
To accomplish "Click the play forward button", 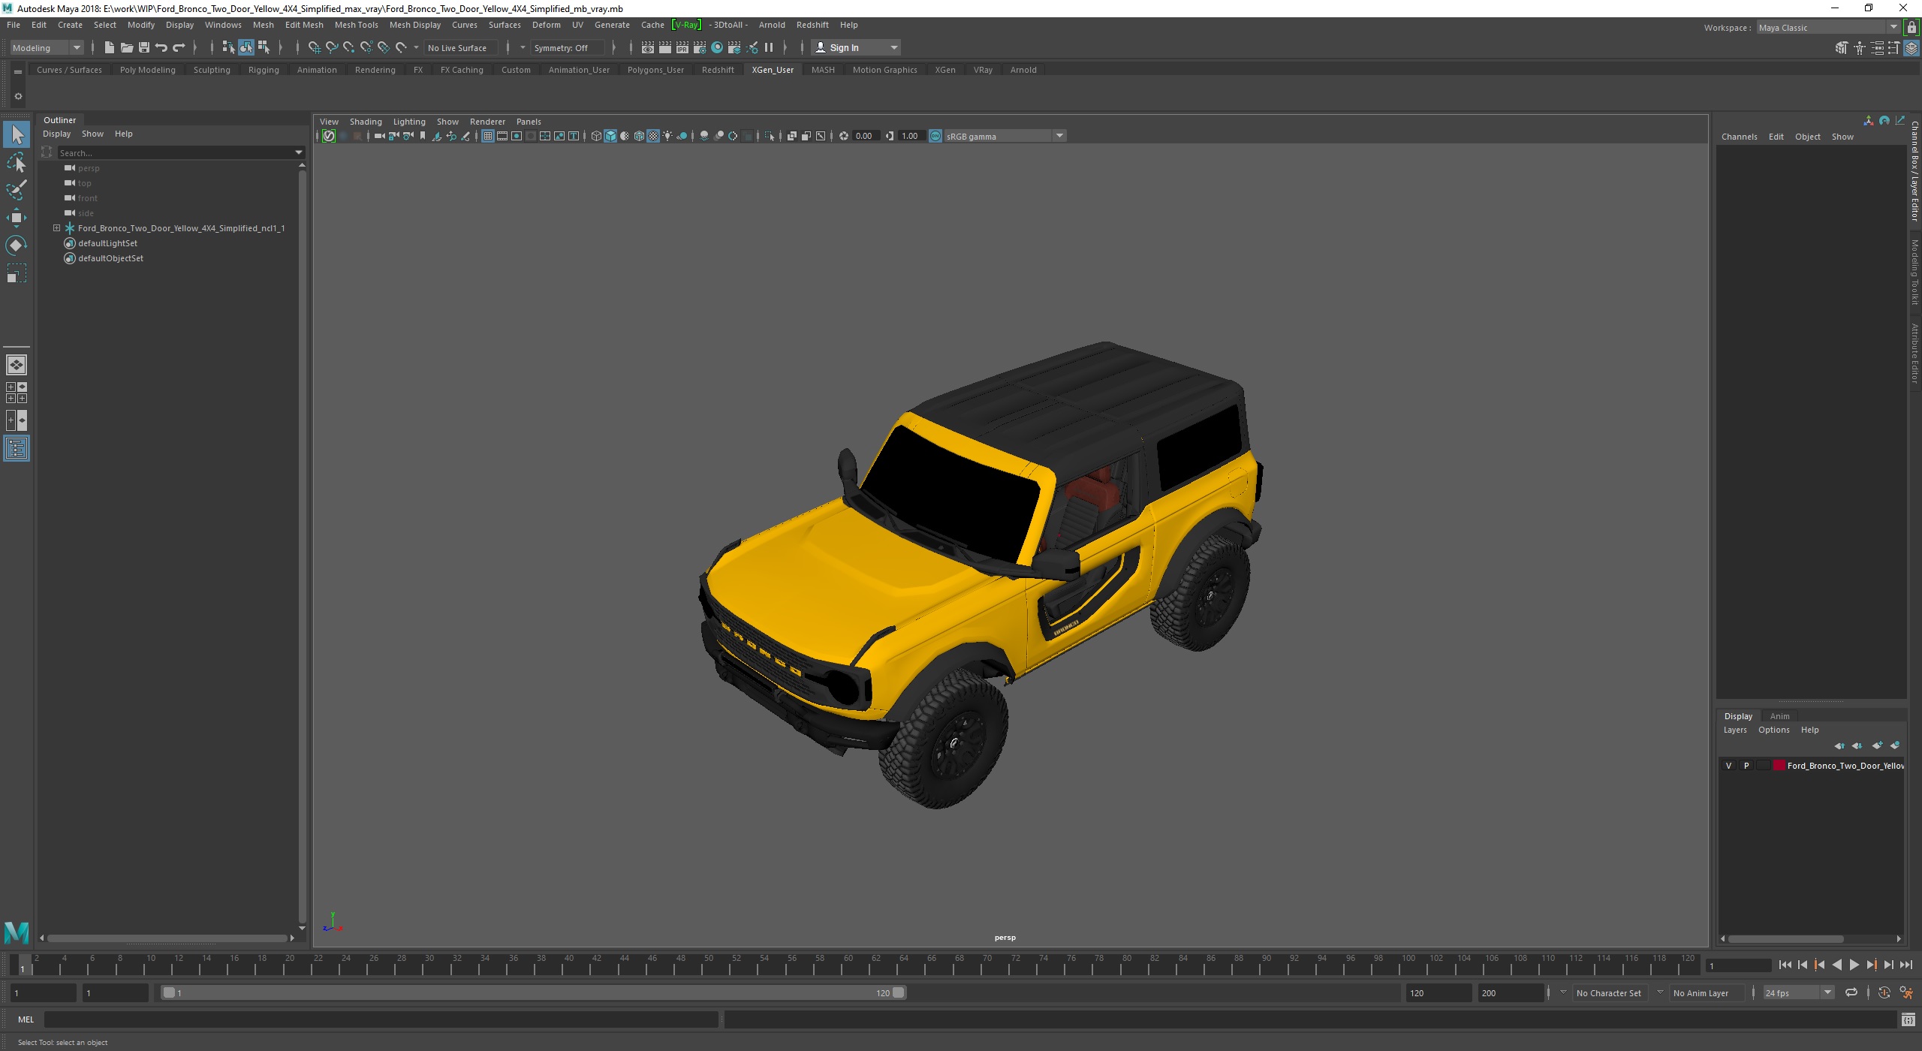I will 1854,965.
